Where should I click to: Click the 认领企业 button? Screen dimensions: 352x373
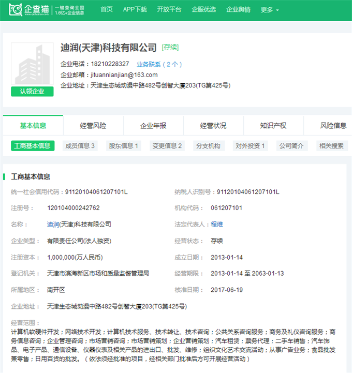pyautogui.click(x=32, y=92)
